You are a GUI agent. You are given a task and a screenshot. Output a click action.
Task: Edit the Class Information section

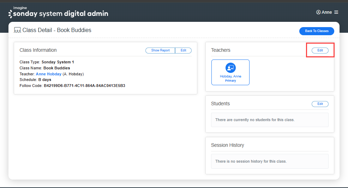(183, 50)
